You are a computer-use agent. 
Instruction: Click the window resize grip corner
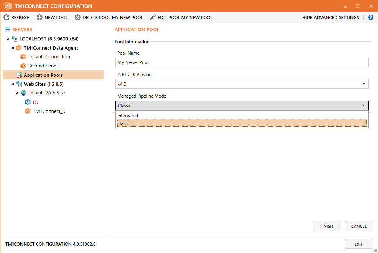[375, 250]
